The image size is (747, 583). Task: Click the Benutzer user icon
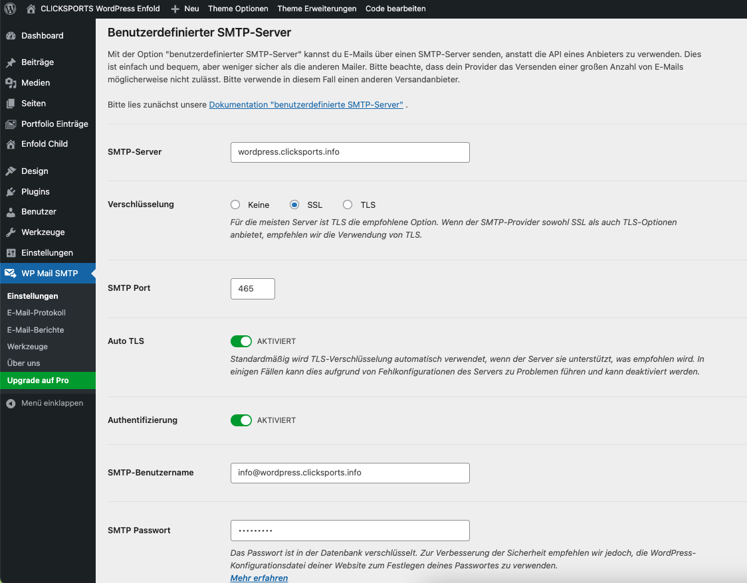(11, 212)
